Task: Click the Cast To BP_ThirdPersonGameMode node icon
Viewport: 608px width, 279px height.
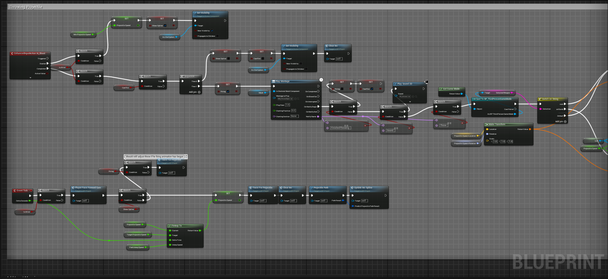Action: pyautogui.click(x=474, y=99)
